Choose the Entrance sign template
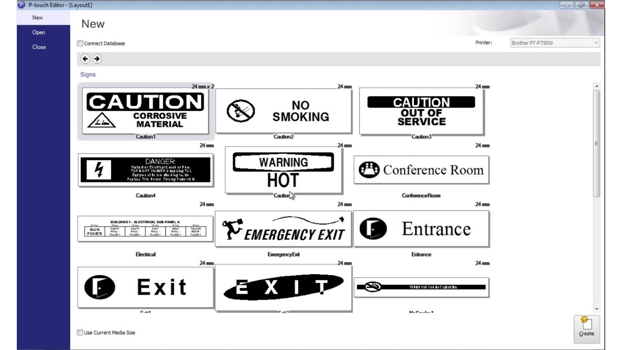Viewport: 622px width, 350px height. 421,228
